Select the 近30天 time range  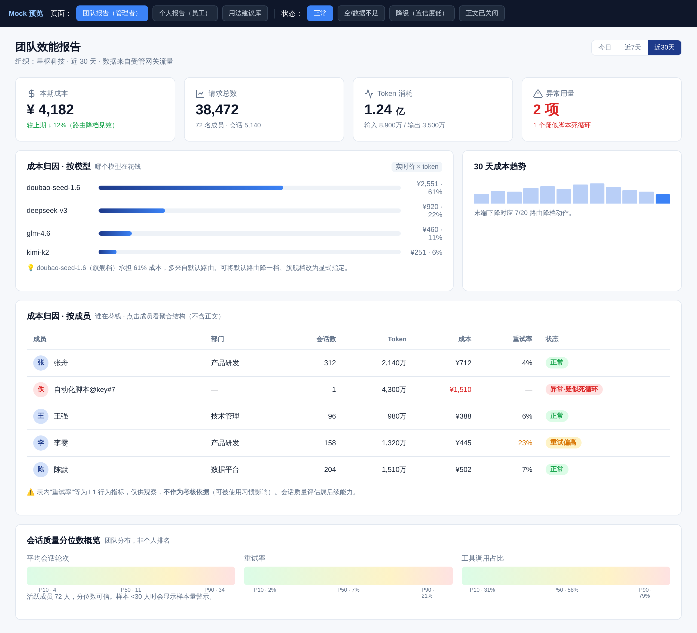664,47
